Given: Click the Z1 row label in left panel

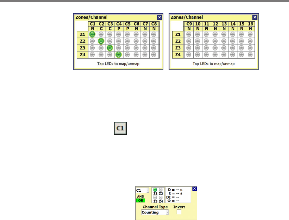Looking at the screenshot, I should coord(83,34).
